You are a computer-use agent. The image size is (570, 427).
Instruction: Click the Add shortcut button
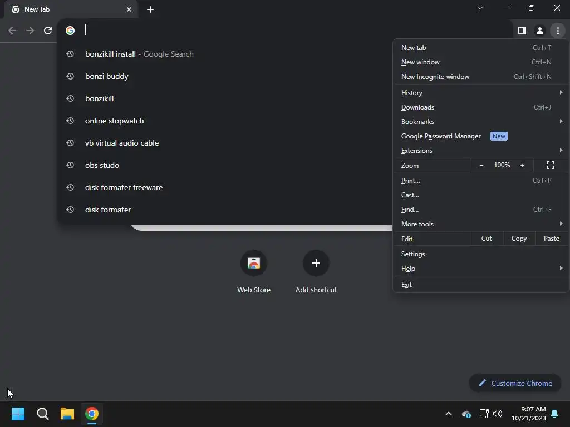(316, 272)
